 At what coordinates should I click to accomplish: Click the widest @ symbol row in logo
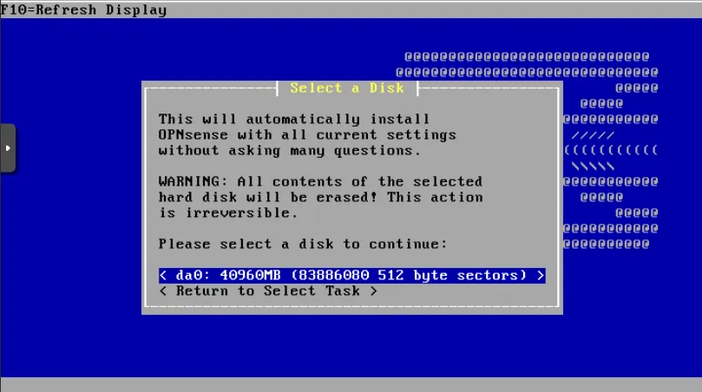[x=527, y=72]
